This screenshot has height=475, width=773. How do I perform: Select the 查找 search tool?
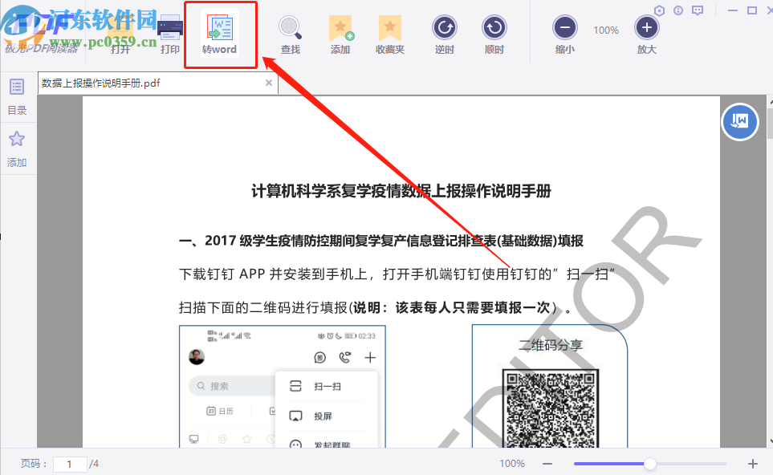[290, 30]
